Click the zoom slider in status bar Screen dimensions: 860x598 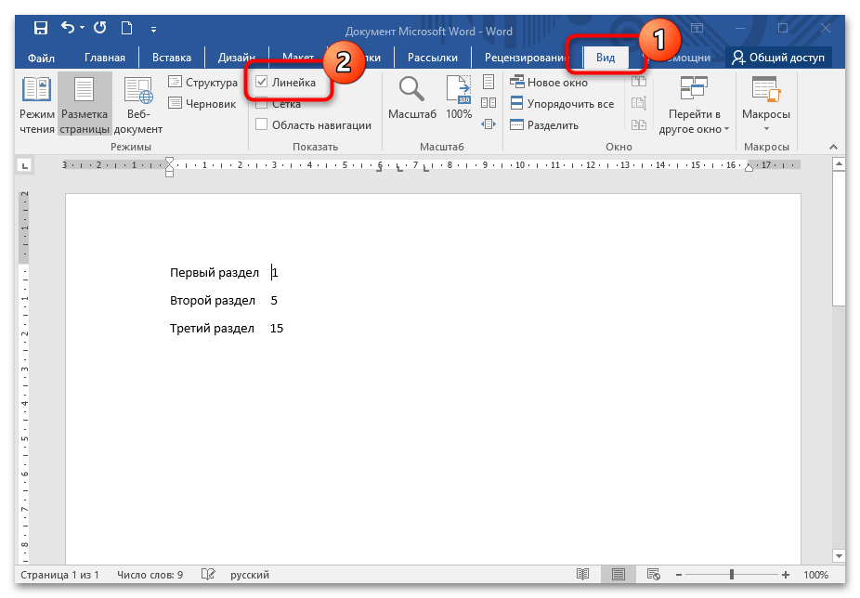click(733, 575)
